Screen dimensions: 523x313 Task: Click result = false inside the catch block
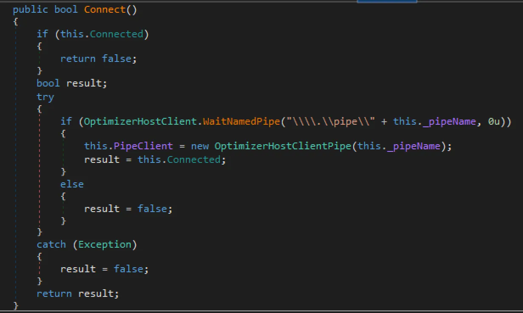tap(104, 268)
